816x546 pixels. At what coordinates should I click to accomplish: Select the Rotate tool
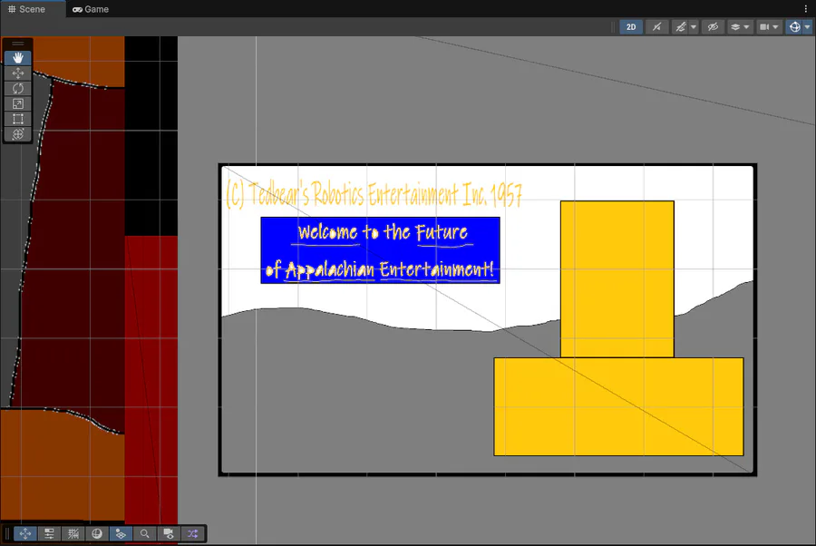click(18, 89)
